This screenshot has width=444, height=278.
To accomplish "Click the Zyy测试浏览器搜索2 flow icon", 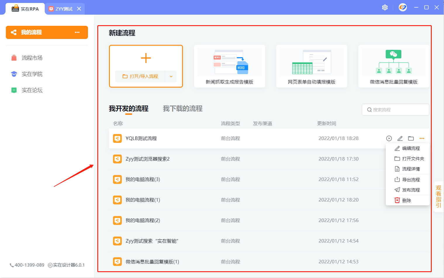I will pos(117,159).
